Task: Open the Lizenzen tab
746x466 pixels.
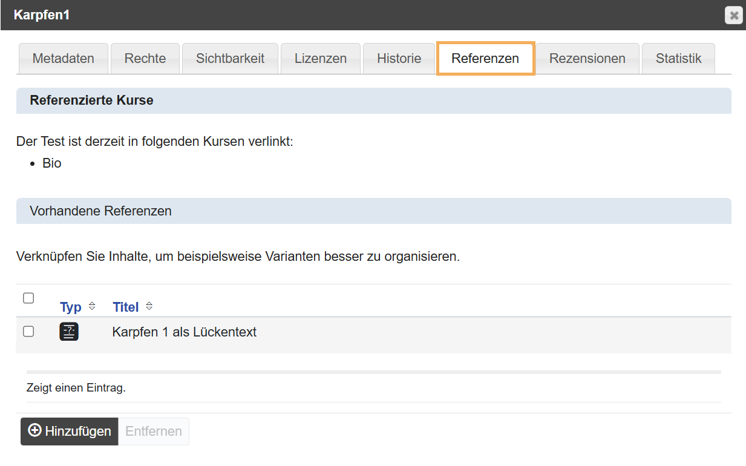Action: tap(320, 58)
